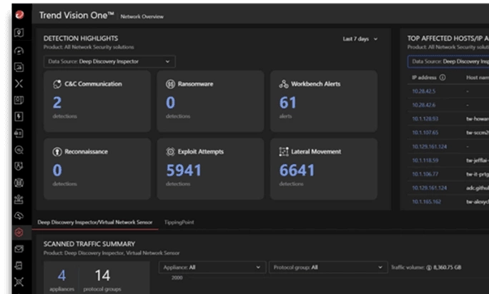Open the person-on-platform sidebar icon
Viewport: 489px width, 294px height.
(x=19, y=199)
